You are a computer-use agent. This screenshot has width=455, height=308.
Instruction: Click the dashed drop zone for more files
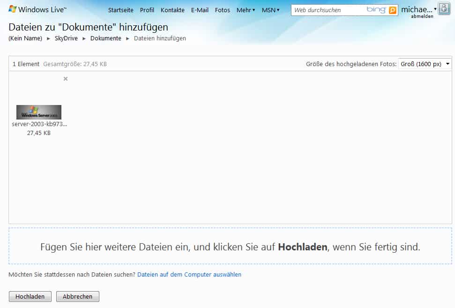(x=230, y=246)
